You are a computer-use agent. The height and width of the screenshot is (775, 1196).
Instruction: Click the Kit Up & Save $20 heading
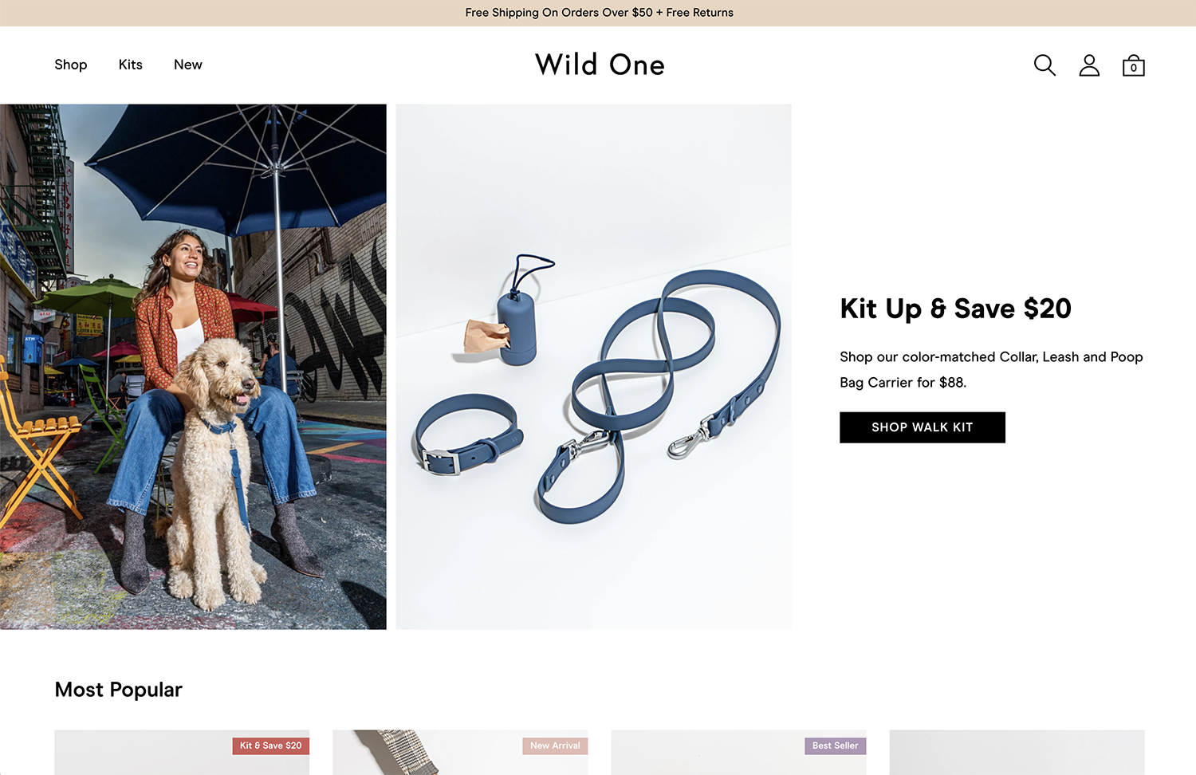(955, 309)
